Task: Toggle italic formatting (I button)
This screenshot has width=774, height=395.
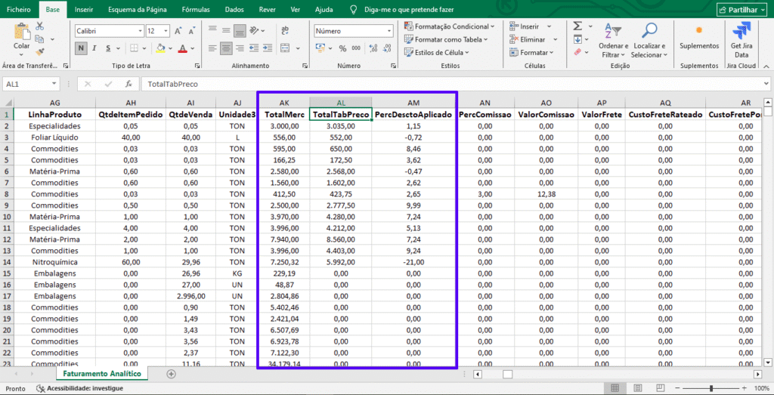Action: tap(96, 48)
